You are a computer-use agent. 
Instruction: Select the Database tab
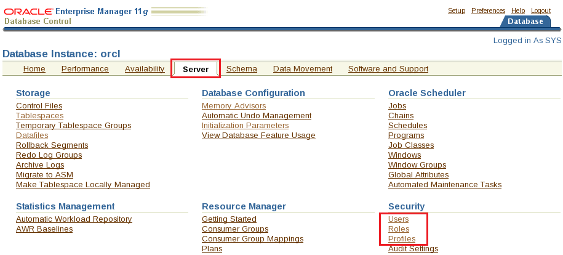click(525, 21)
